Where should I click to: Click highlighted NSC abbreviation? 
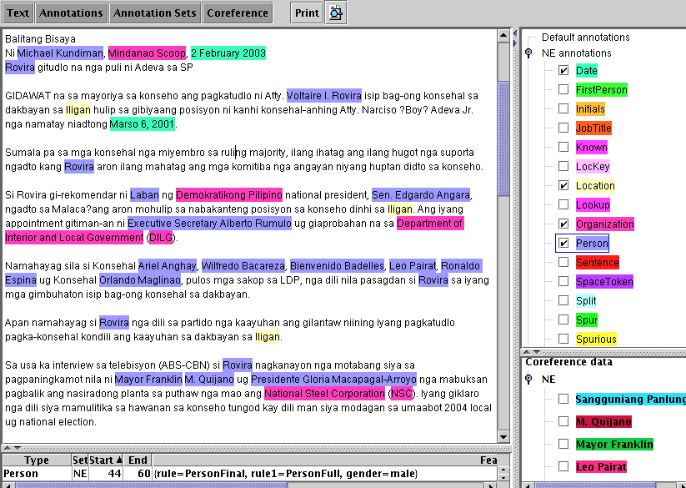(x=401, y=394)
